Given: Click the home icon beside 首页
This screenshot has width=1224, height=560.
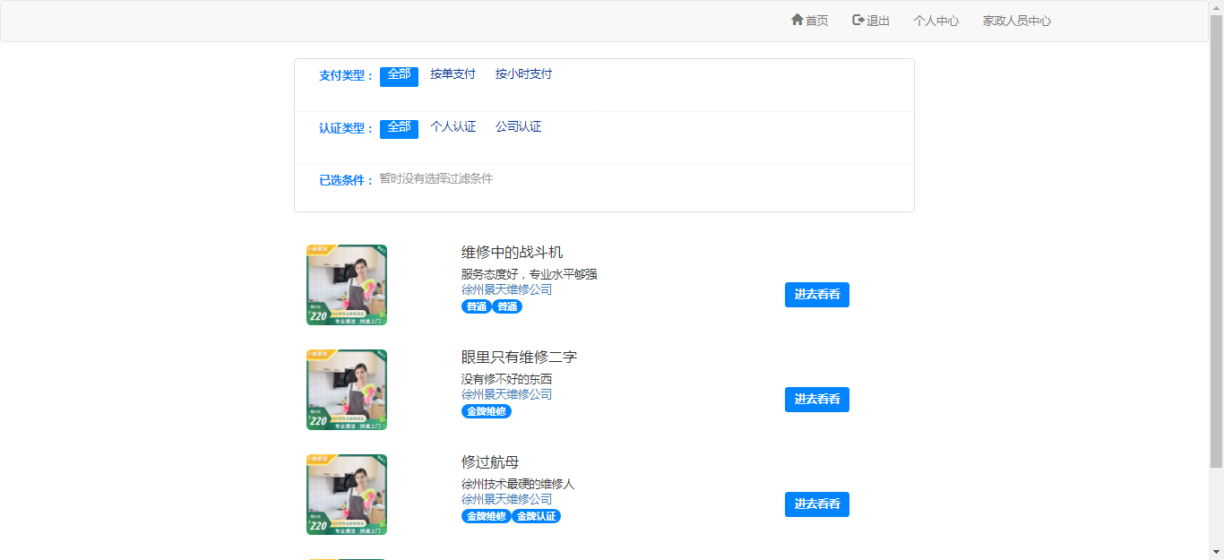Looking at the screenshot, I should click(797, 20).
